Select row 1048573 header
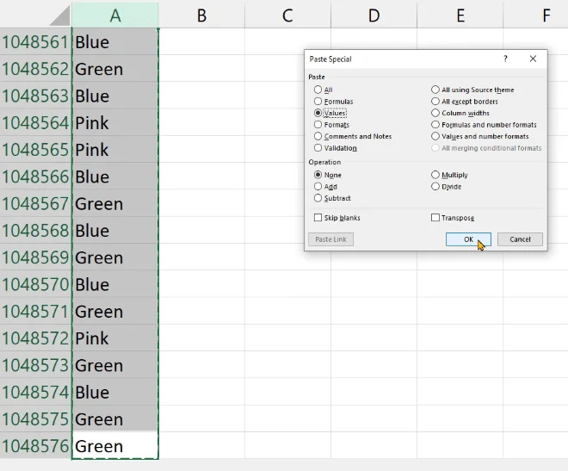Image resolution: width=568 pixels, height=471 pixels. coord(35,365)
